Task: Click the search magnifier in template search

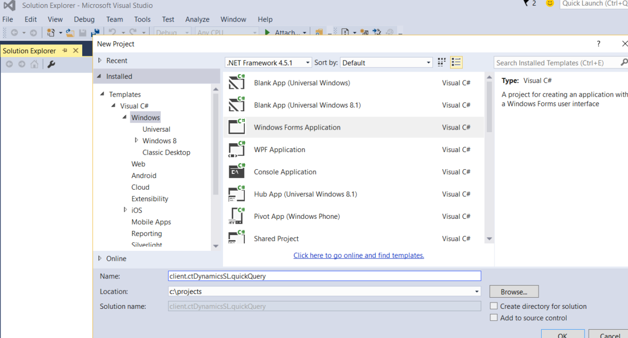Action: coord(624,62)
